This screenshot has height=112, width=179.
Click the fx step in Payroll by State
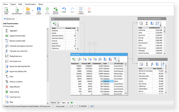click(152, 64)
